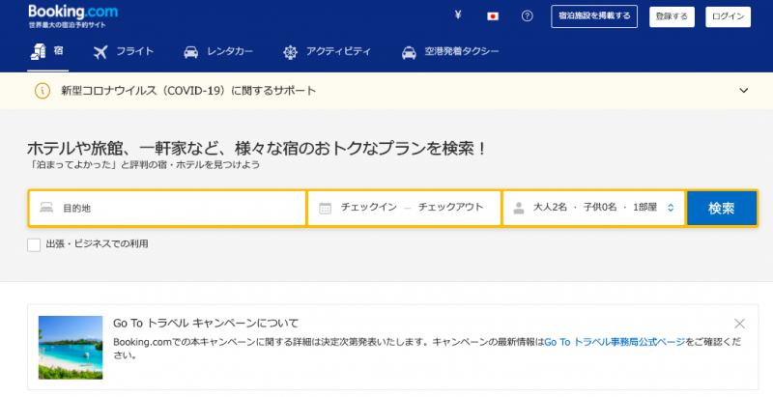This screenshot has height=397, width=773.
Task: Open language selector with Japan flag
Action: [x=493, y=16]
